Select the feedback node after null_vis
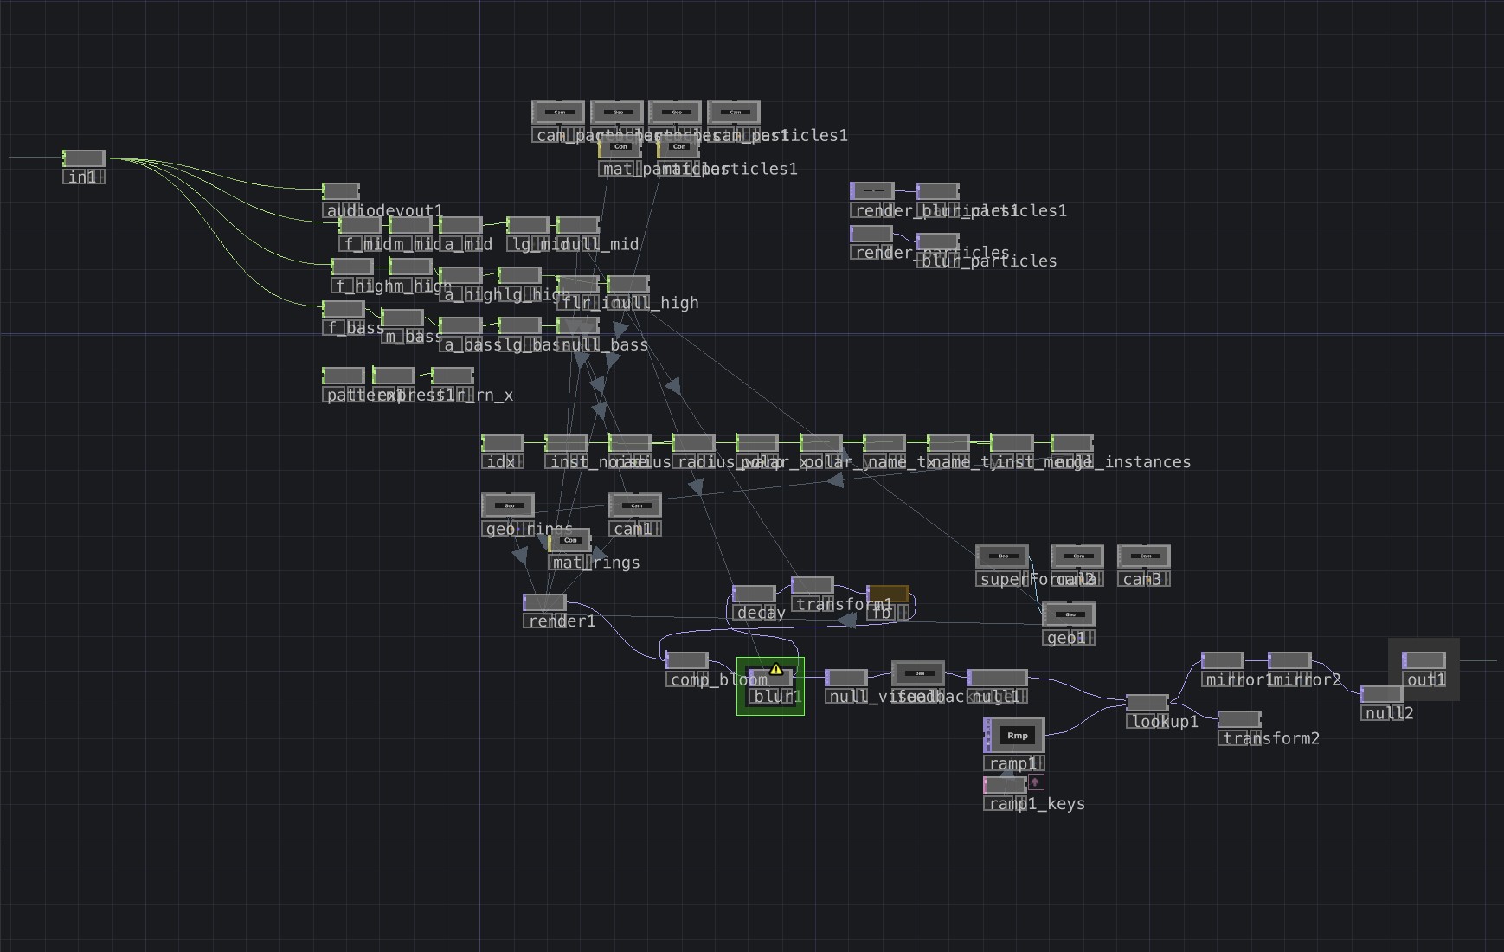 coord(918,673)
